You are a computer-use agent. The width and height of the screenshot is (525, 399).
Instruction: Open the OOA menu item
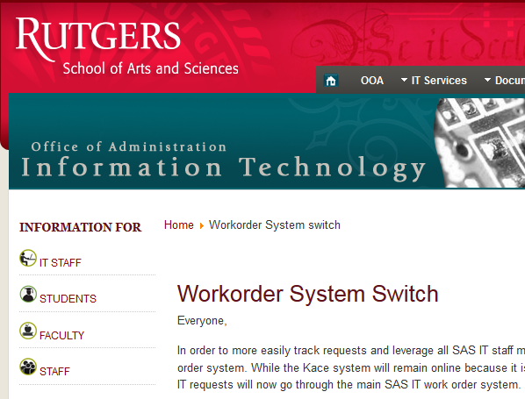point(372,81)
